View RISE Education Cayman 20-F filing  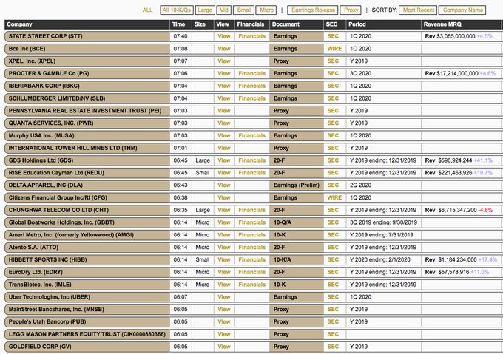[224, 173]
